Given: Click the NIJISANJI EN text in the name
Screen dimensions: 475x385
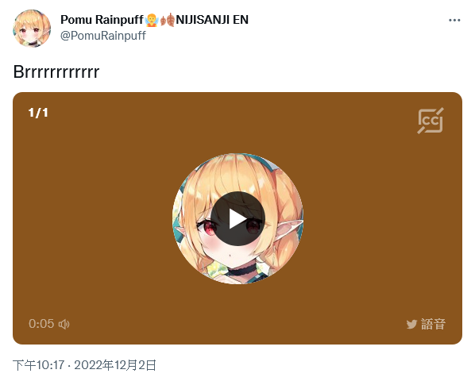Looking at the screenshot, I should (212, 20).
